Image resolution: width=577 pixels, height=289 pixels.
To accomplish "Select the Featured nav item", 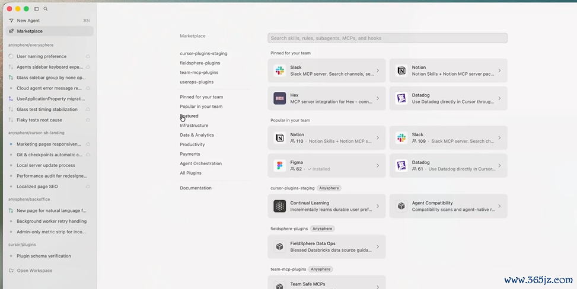I will [x=189, y=116].
